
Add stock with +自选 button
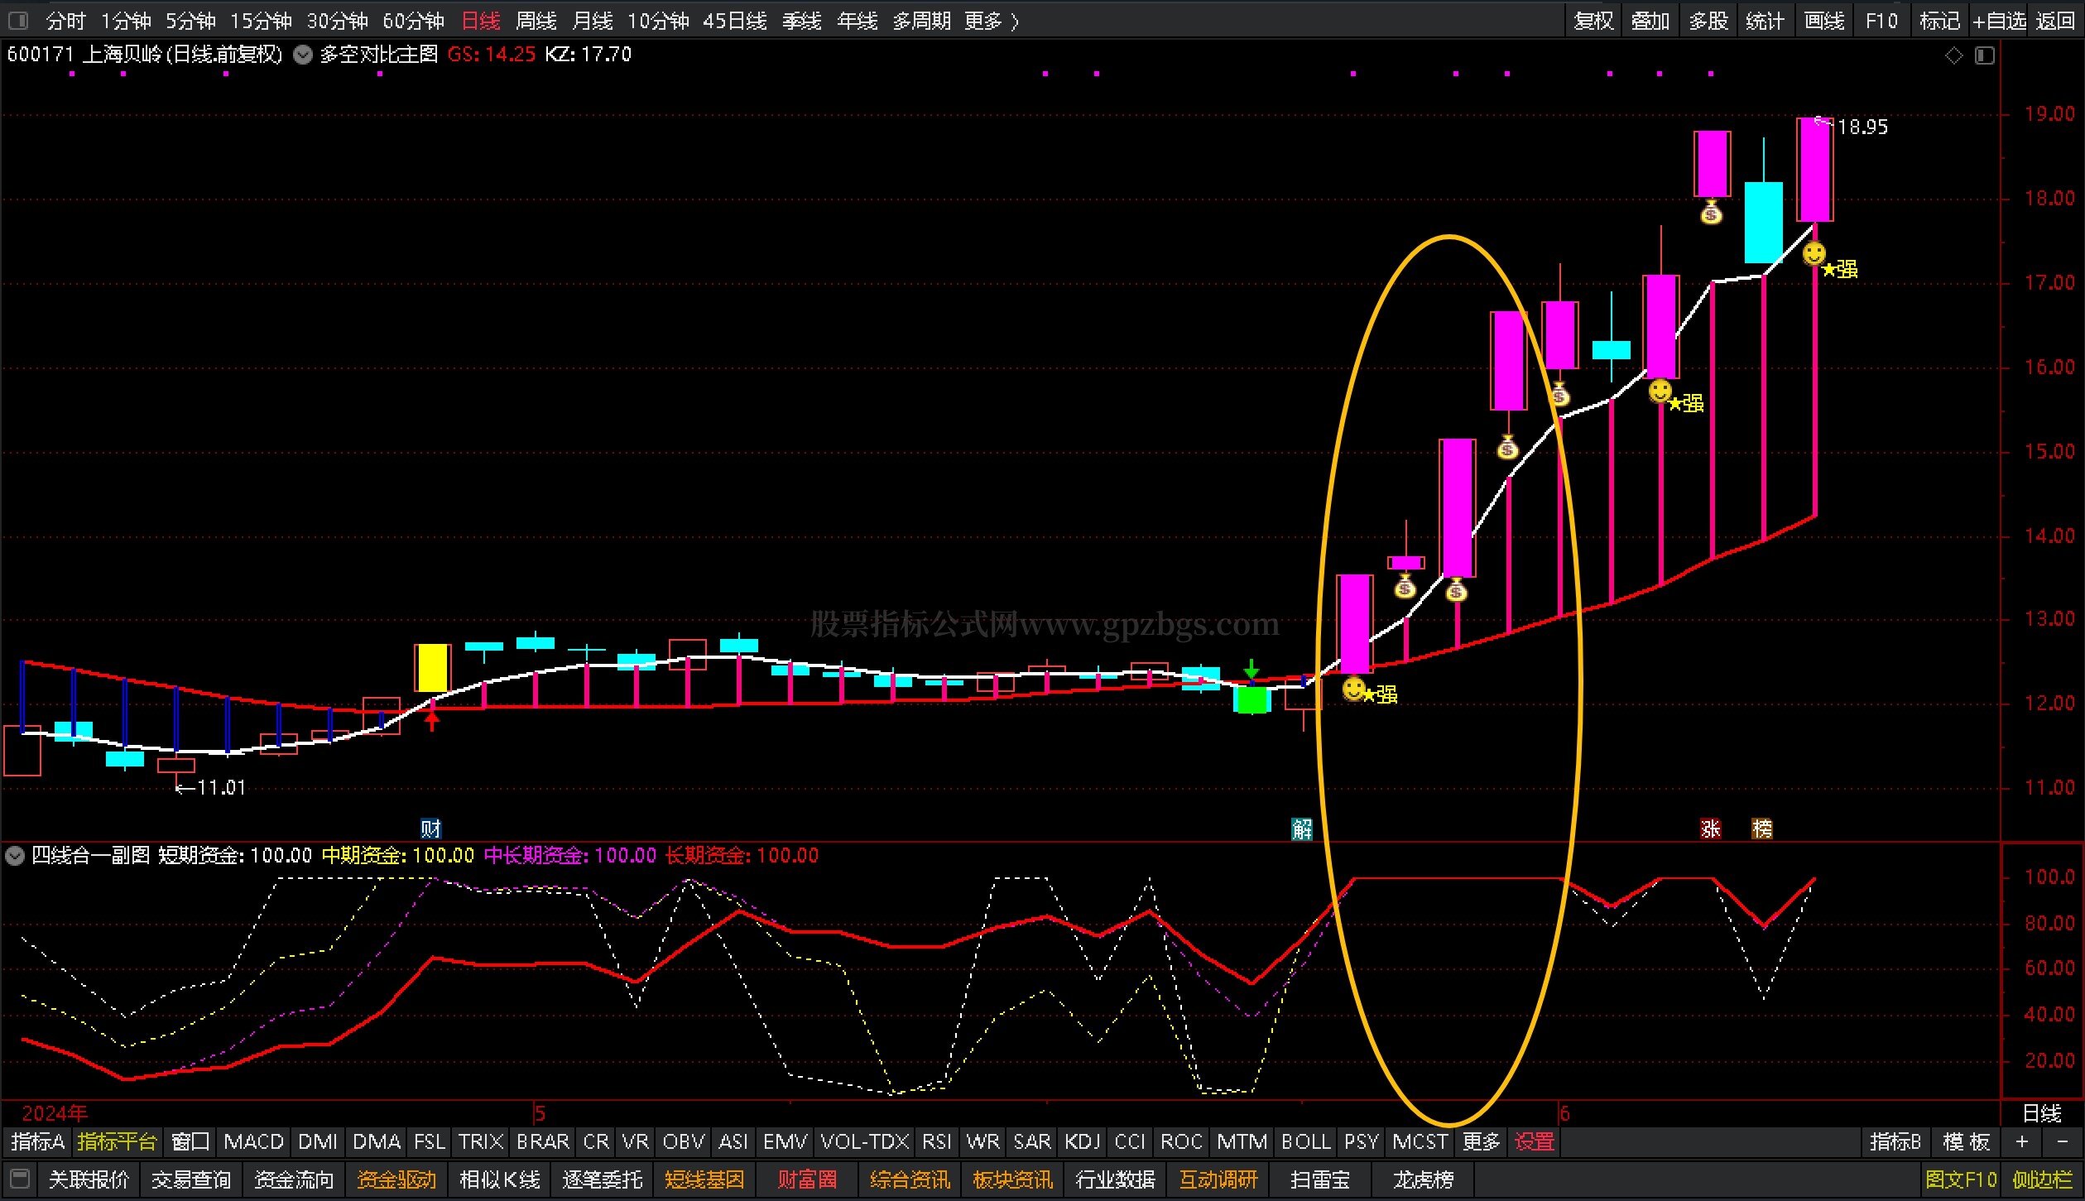(x=1998, y=20)
